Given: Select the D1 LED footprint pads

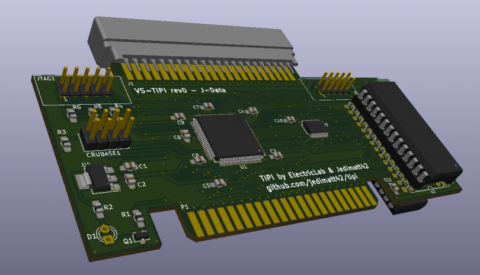Looking at the screenshot, I should [107, 234].
